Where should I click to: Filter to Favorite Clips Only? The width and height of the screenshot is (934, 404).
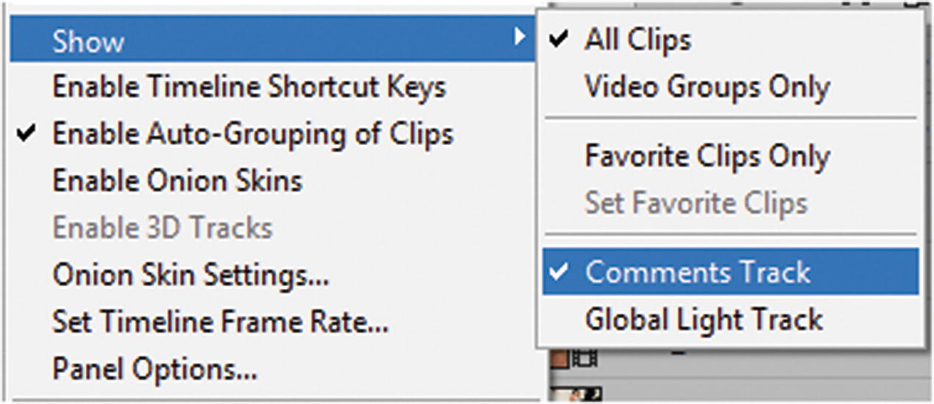707,156
